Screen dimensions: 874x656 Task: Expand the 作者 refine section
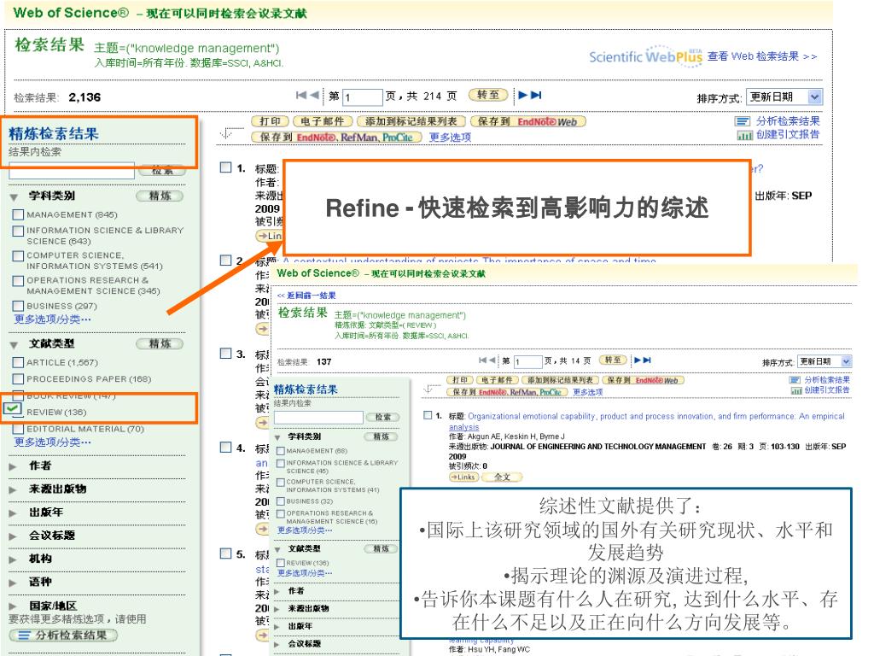tap(14, 466)
